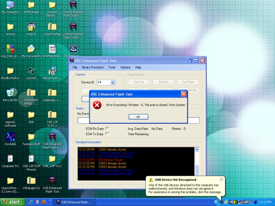Click the OSE Flash Tool title bar car icon

point(72,60)
